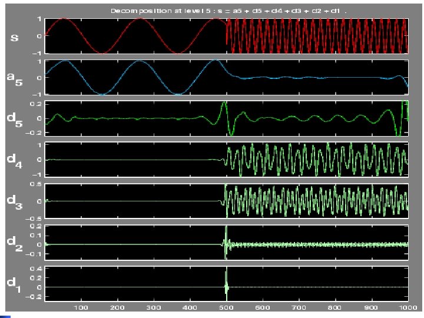Click the blue a5 approximation plot
Screen dimensions: 424x318
tap(226, 77)
